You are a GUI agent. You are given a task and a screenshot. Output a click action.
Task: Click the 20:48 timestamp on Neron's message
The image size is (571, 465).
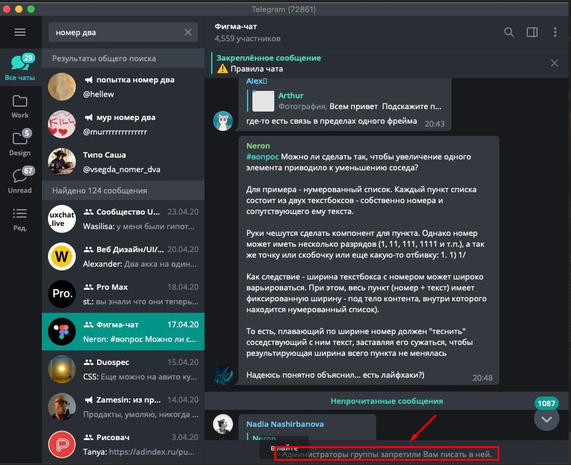(482, 378)
